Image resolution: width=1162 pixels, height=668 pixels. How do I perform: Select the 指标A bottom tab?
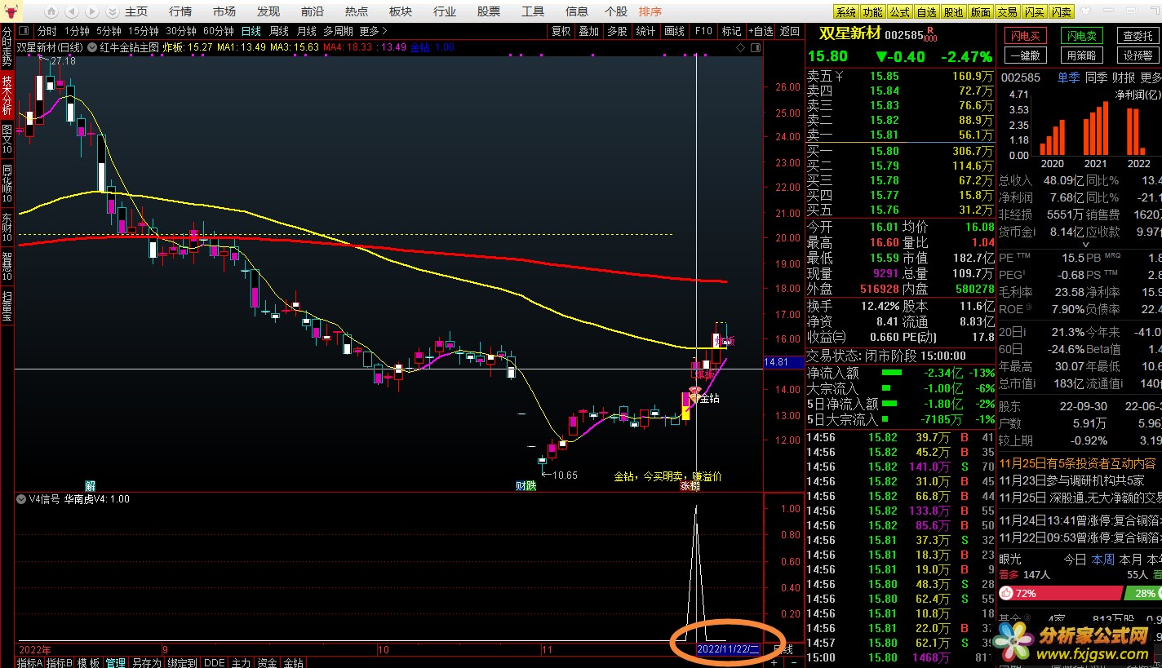pyautogui.click(x=30, y=662)
